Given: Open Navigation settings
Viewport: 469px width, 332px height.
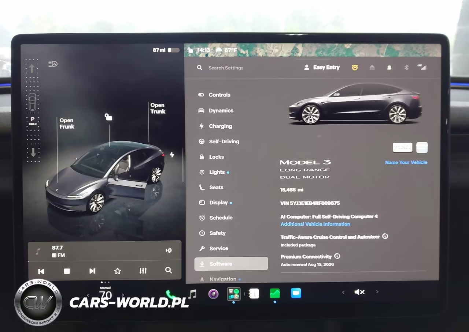Looking at the screenshot, I should [x=220, y=279].
